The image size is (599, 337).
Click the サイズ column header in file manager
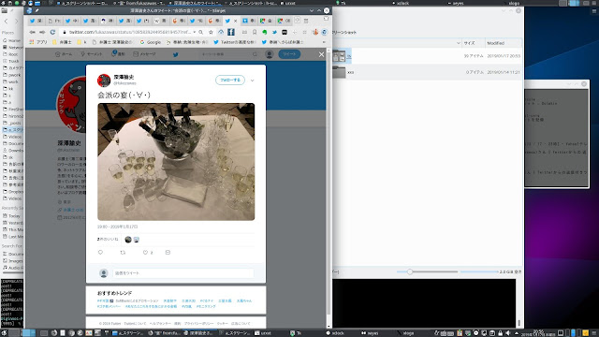tap(474, 43)
